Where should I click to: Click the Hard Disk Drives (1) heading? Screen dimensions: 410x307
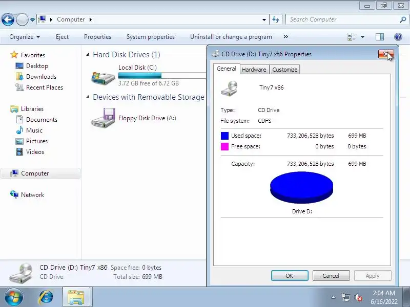pos(127,55)
